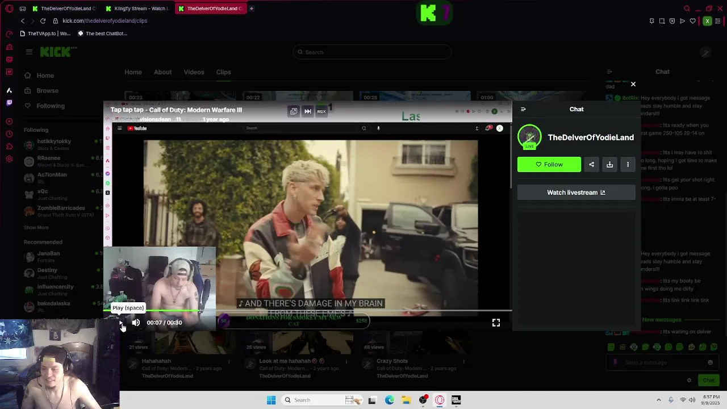727x409 pixels.
Task: Open the Opera easy setup menu icon
Action: 718,21
